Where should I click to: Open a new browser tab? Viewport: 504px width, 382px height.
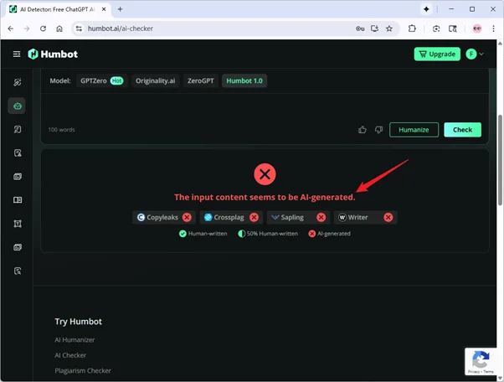pyautogui.click(x=120, y=9)
